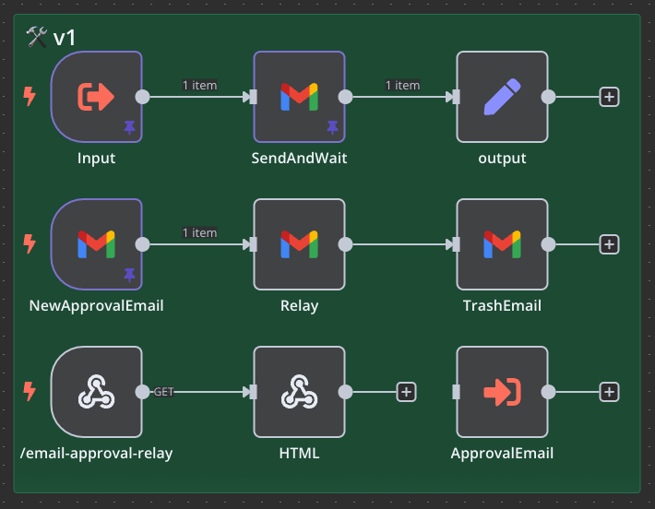Click the TrashEmail node label
Viewport: 655px width, 509px height.
[502, 305]
